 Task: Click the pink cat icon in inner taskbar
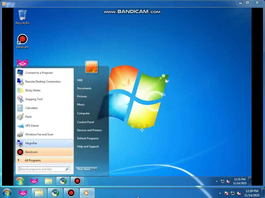[x=34, y=181]
